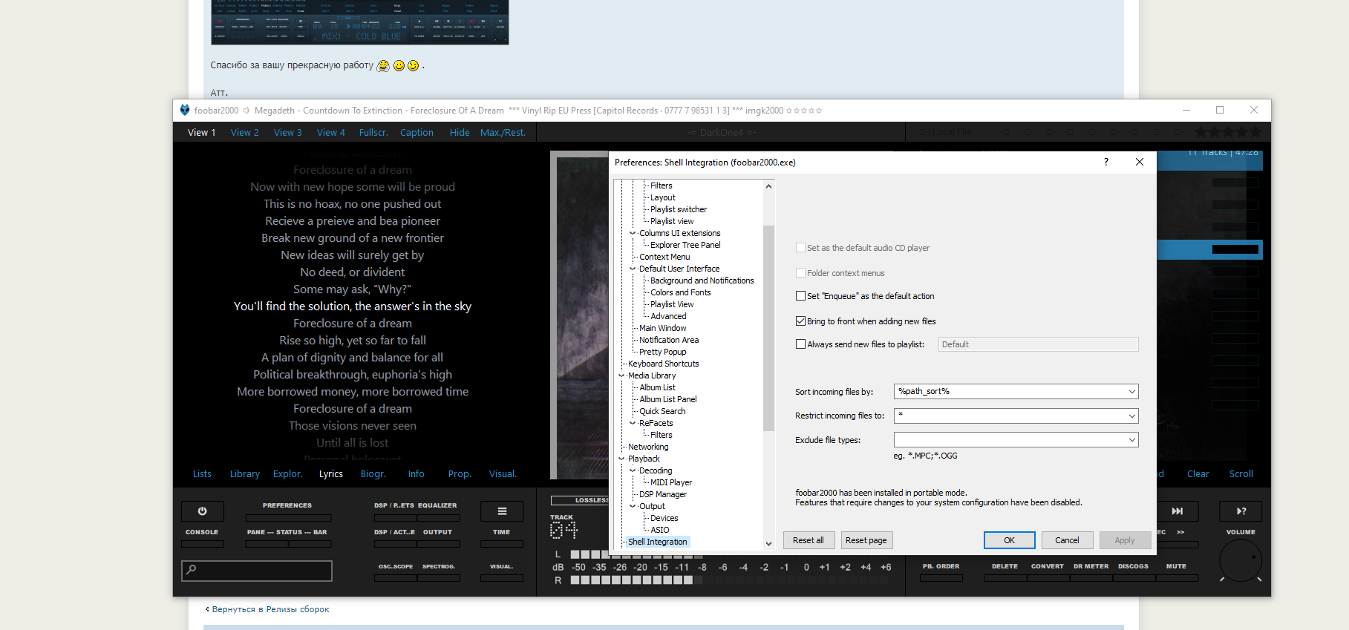Click the random playback icon above Volume
Image resolution: width=1349 pixels, height=630 pixels.
(1241, 511)
